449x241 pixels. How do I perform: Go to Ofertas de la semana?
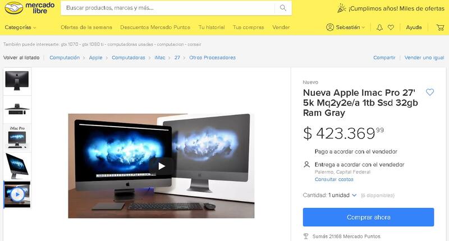(86, 27)
